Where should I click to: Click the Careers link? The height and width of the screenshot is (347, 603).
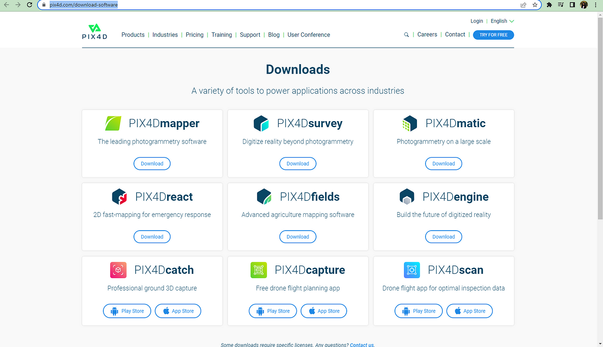coord(427,34)
